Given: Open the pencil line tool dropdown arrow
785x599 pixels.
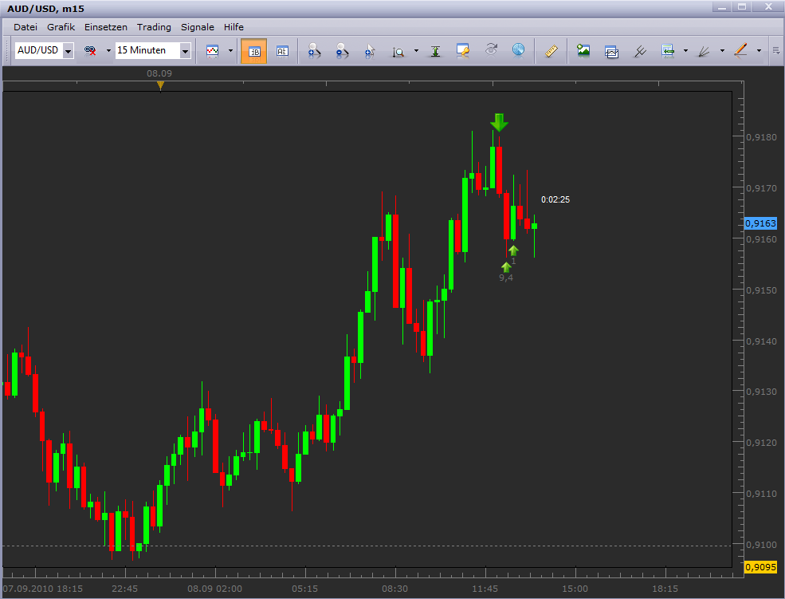Looking at the screenshot, I should click(759, 50).
